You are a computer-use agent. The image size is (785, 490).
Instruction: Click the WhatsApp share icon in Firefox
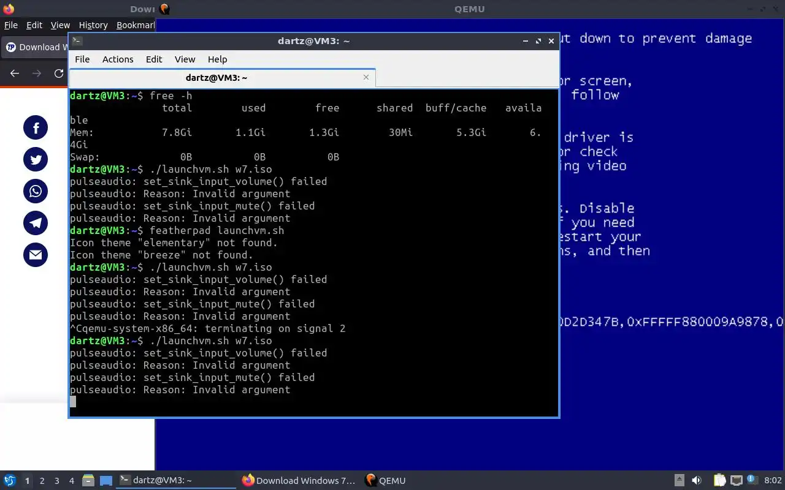pos(36,191)
